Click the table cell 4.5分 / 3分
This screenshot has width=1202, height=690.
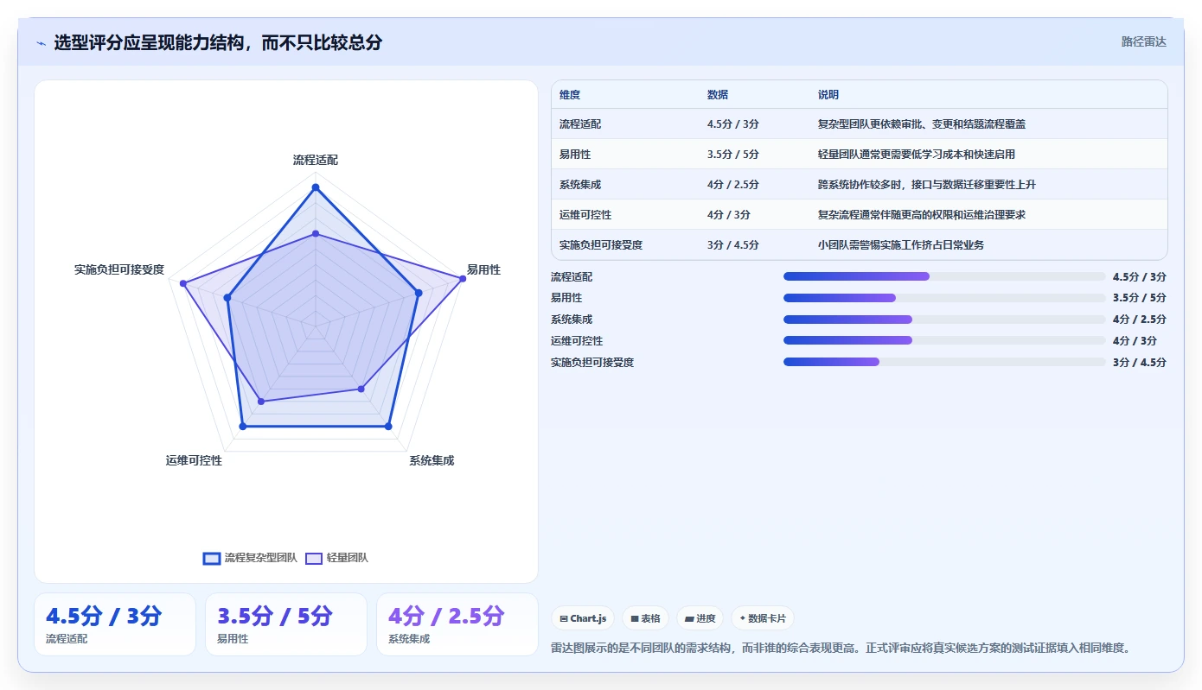click(x=733, y=124)
